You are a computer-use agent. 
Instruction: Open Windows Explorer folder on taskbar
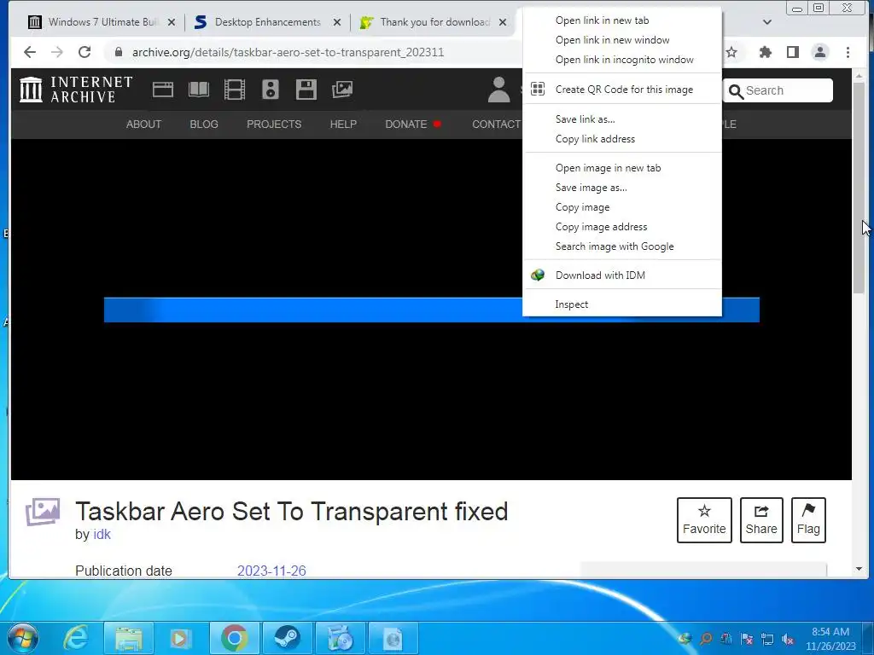point(129,638)
